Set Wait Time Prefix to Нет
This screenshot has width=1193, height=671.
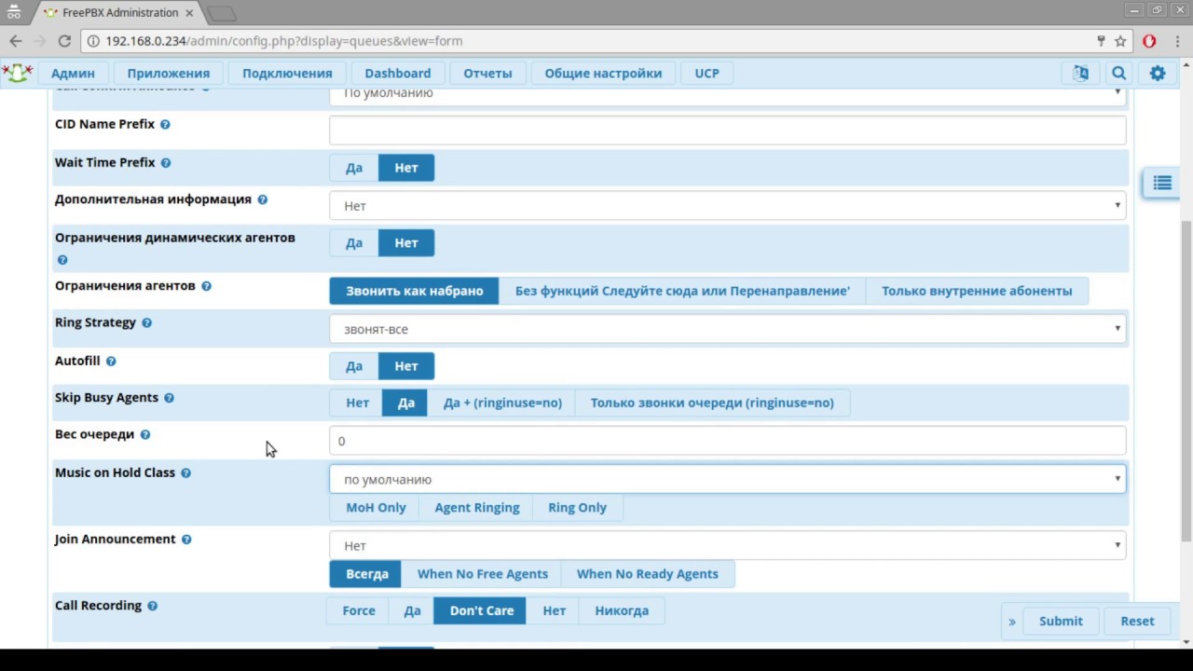pos(406,168)
